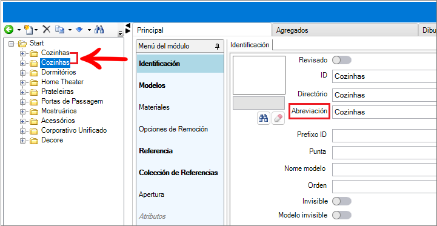
Task: Toggle the Revisado switch
Action: pyautogui.click(x=342, y=60)
